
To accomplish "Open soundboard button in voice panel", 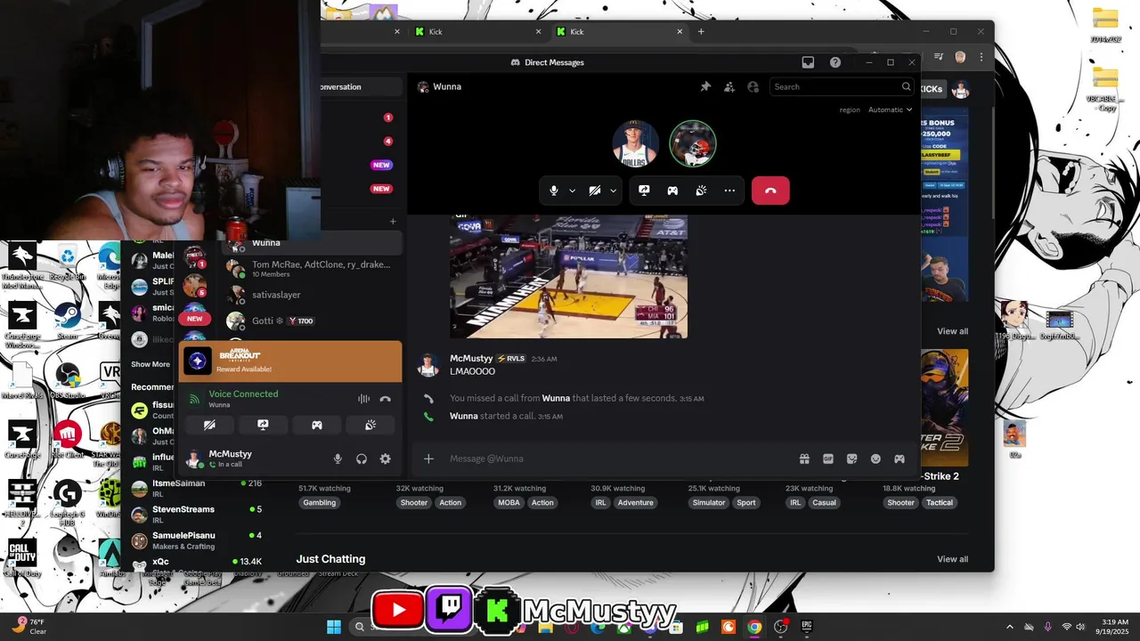I will point(370,426).
